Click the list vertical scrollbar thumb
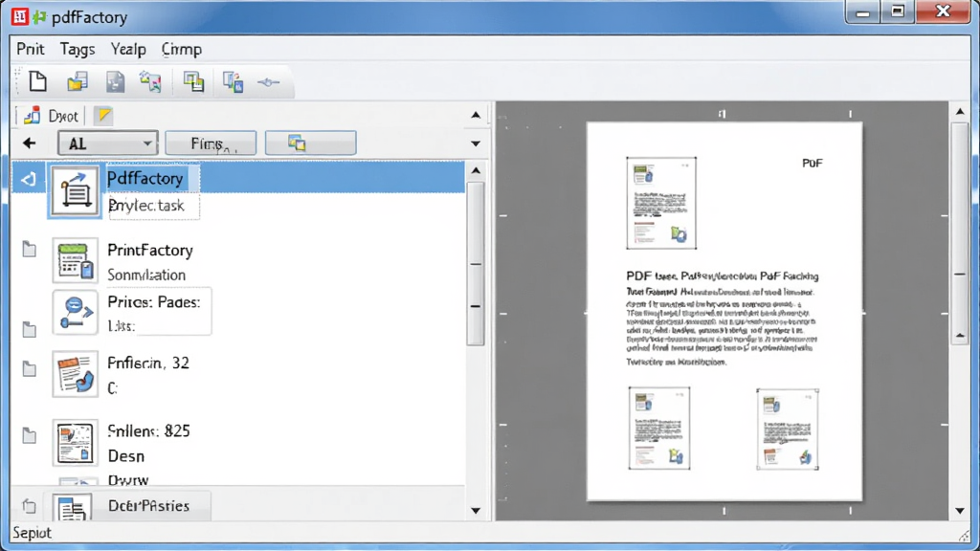The width and height of the screenshot is (980, 551). pyautogui.click(x=476, y=264)
